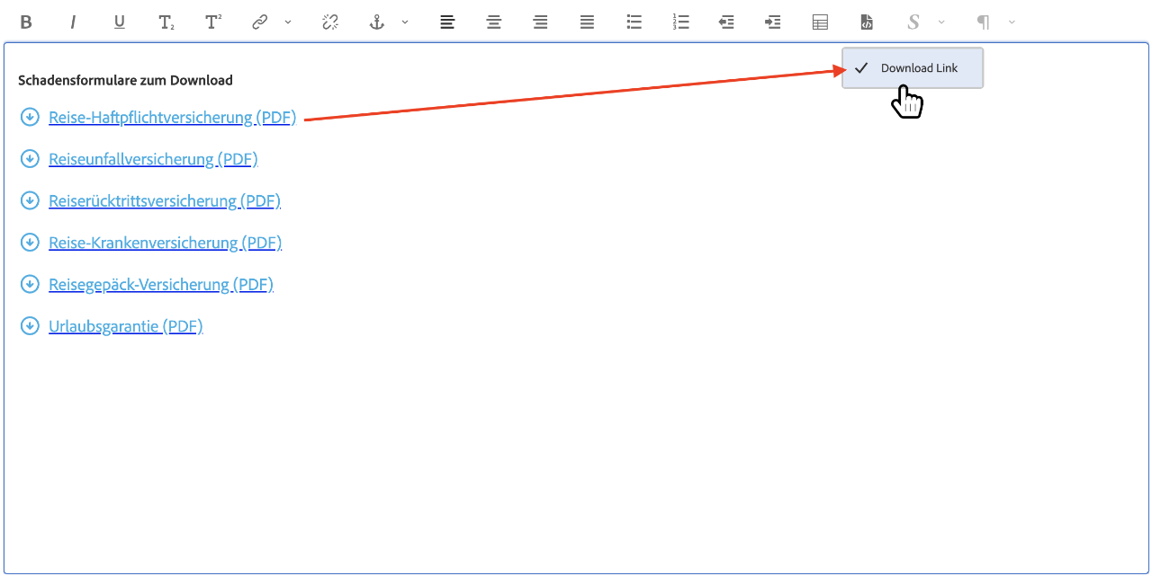Justify the text with the justify icon
Image resolution: width=1152 pixels, height=576 pixels.
coord(587,22)
